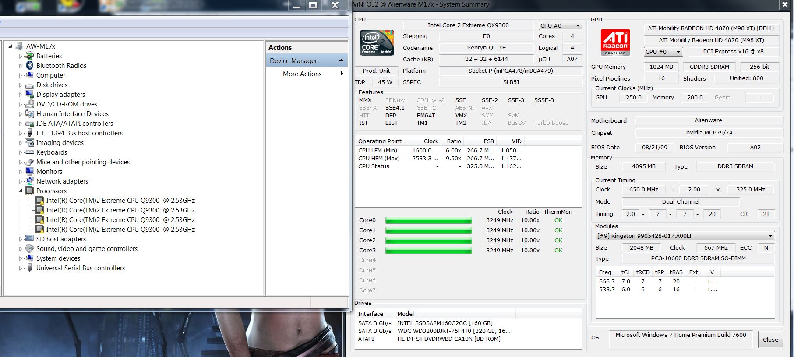Click the Keyboards category icon
Screen dimensions: 794x357
pos(30,152)
